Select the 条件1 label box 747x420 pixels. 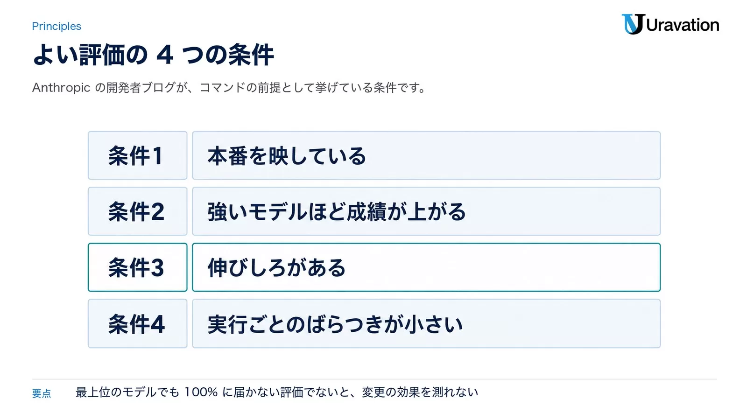[138, 155]
